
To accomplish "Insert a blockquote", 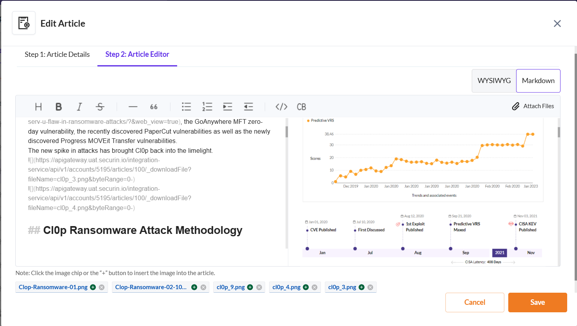I will click(154, 107).
